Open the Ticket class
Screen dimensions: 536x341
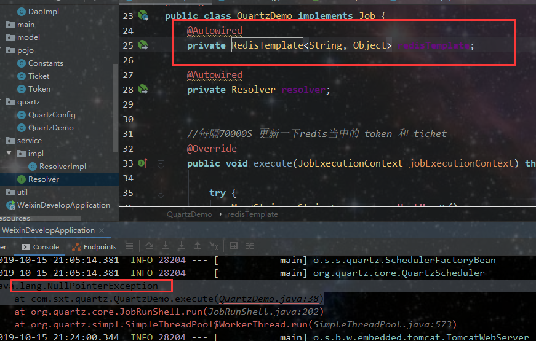click(39, 76)
